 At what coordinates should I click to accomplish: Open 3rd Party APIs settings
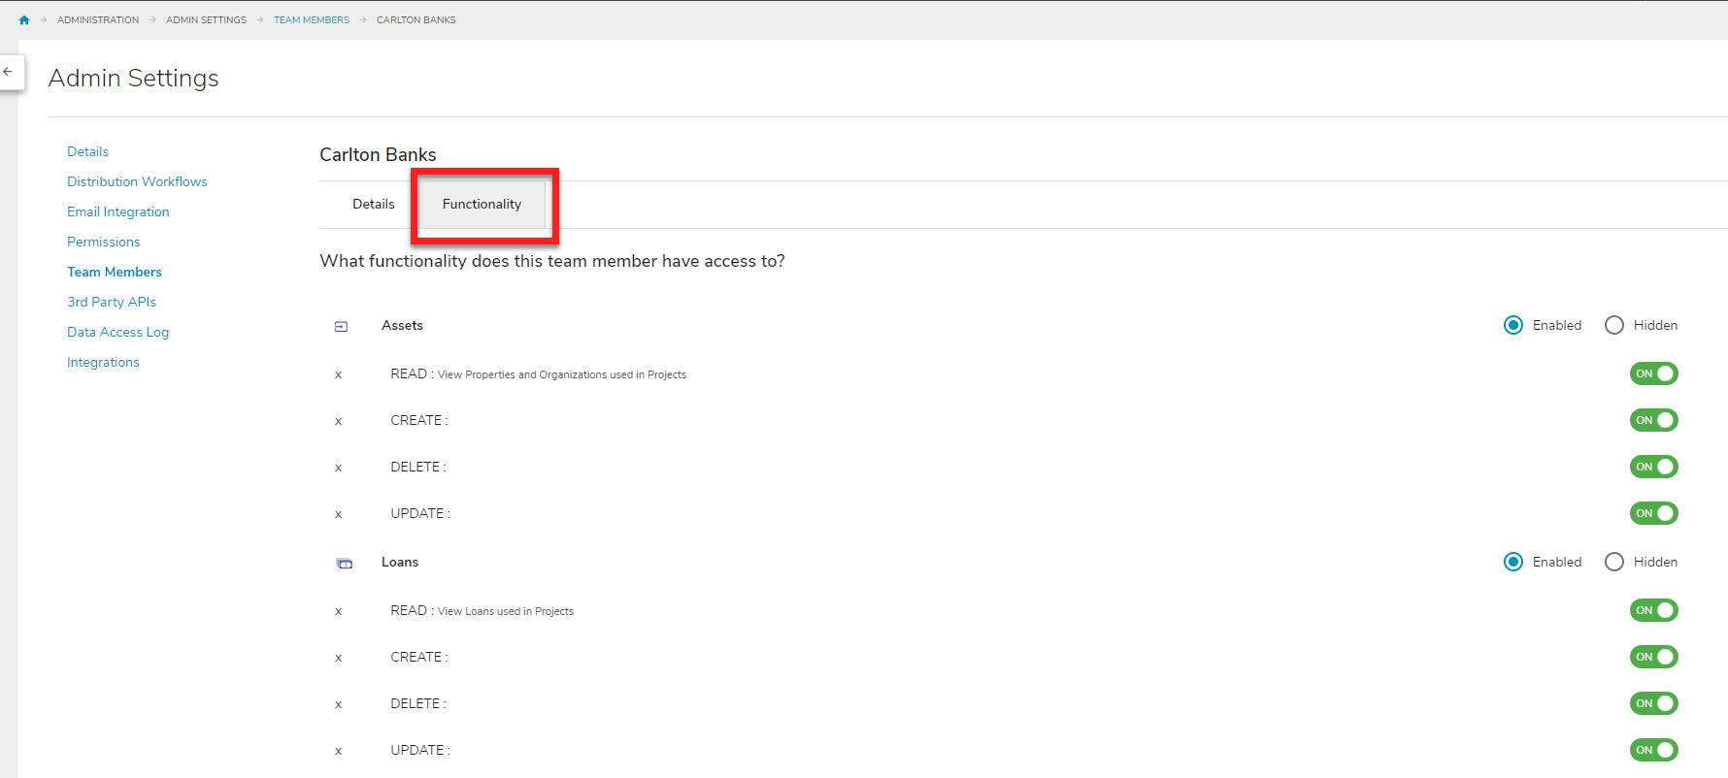click(x=112, y=302)
